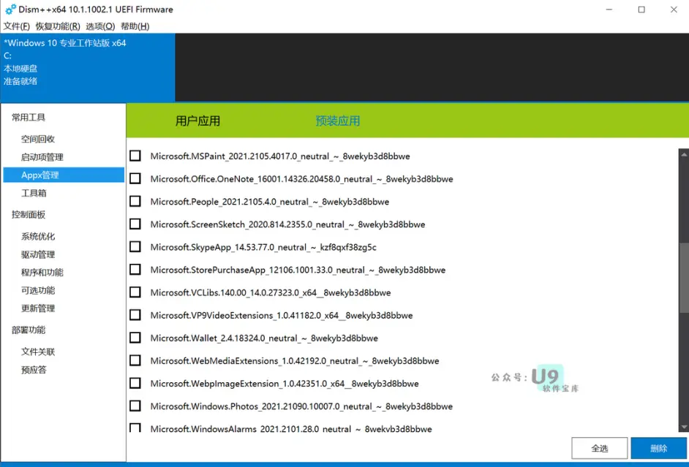Image resolution: width=689 pixels, height=467 pixels.
Task: Check the Microsoft.MSPaint package checkbox
Action: point(135,156)
